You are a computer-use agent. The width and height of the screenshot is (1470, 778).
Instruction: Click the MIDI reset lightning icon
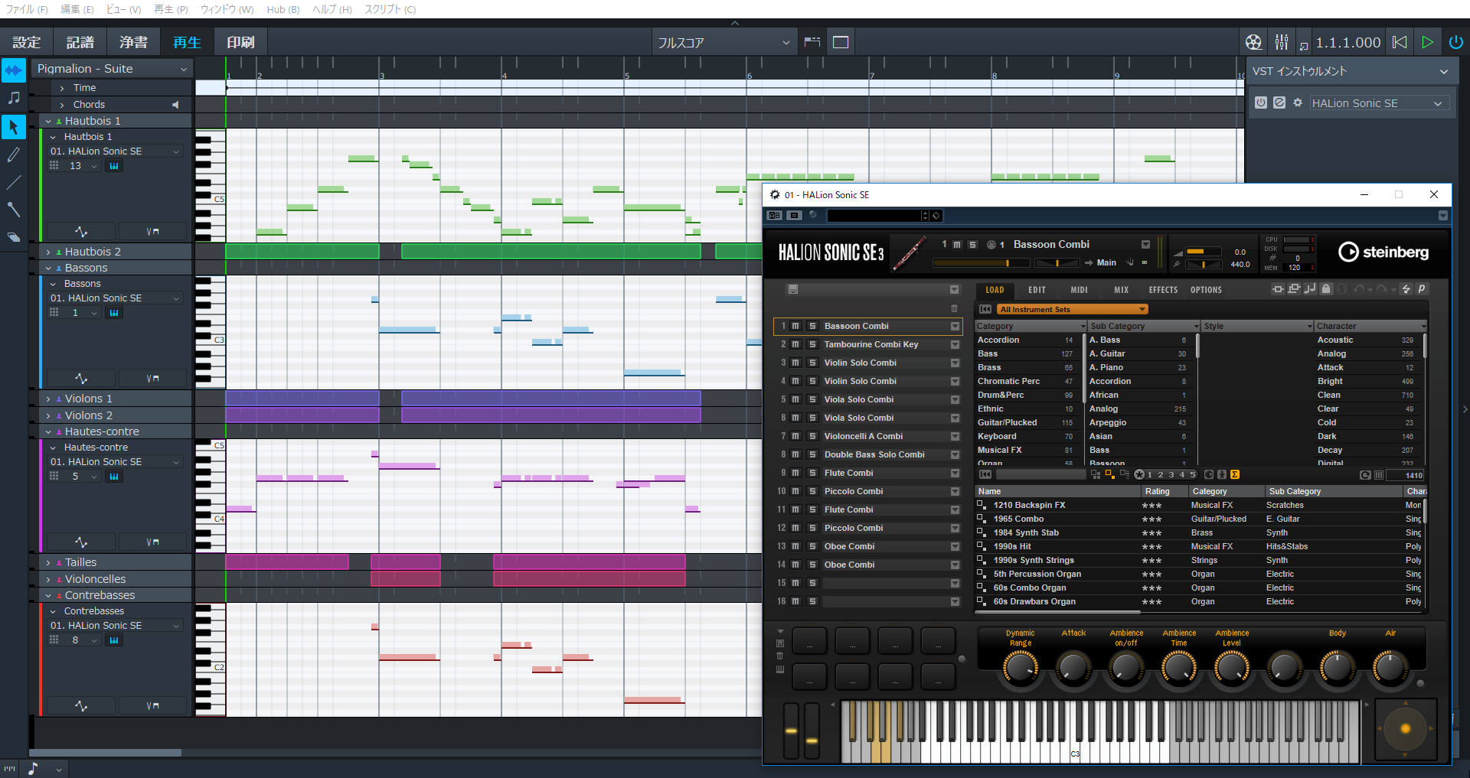[1406, 289]
